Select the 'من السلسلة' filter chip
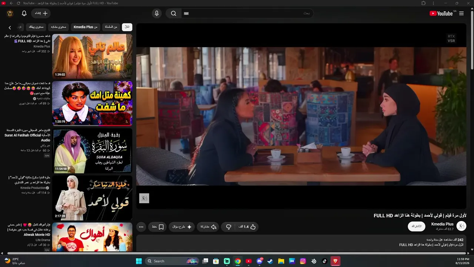The height and width of the screenshot is (267, 474). tap(111, 27)
